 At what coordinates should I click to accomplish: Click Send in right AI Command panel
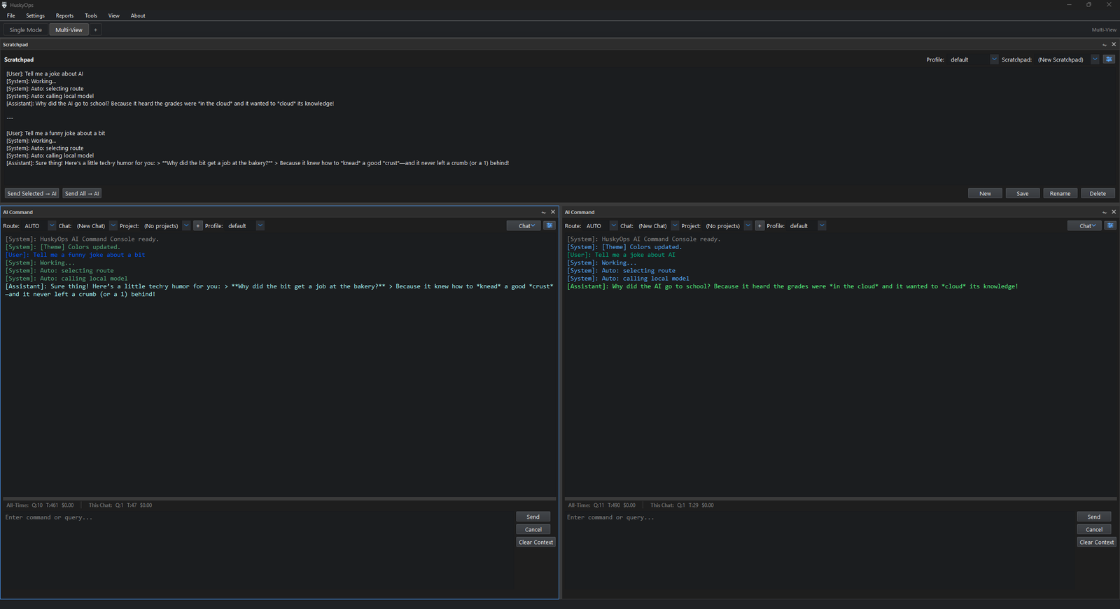click(1094, 517)
